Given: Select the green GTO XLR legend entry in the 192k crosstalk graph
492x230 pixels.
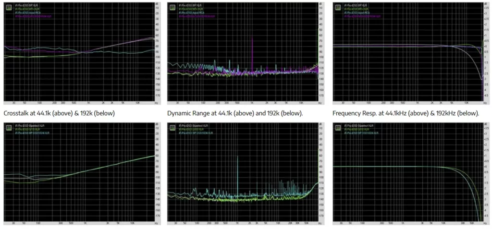Looking at the screenshot, I should point(26,129).
